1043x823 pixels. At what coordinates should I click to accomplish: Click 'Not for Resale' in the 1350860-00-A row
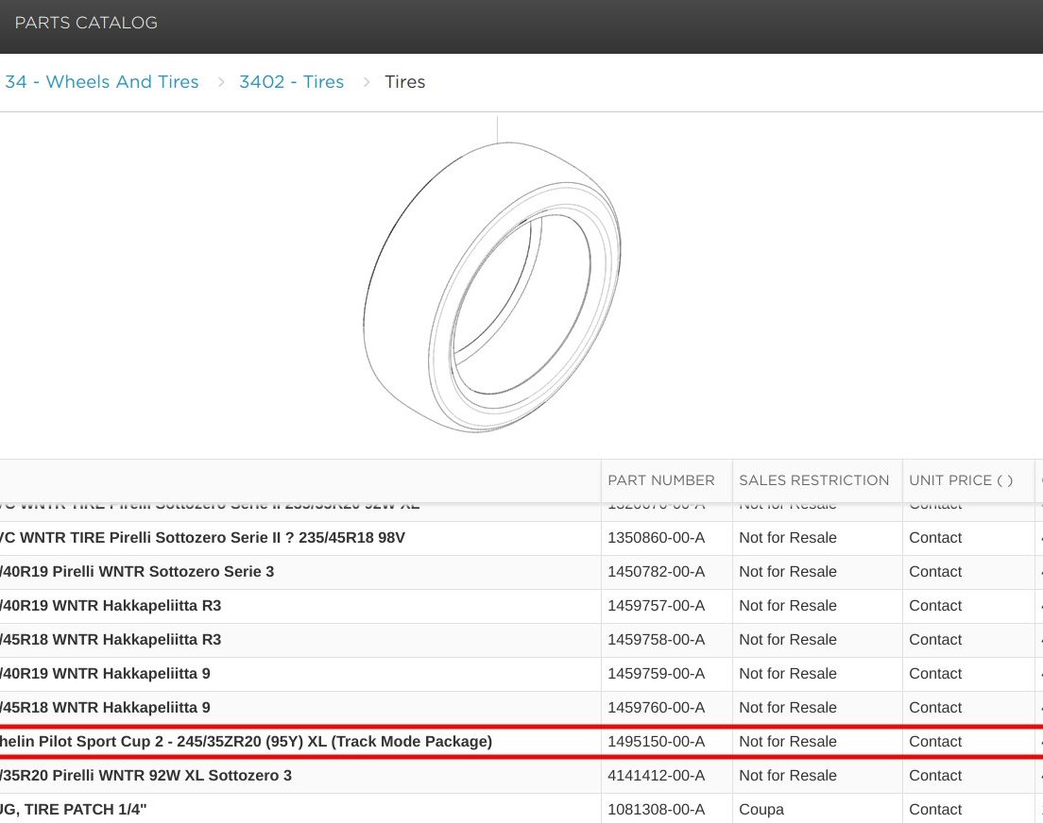tap(788, 538)
